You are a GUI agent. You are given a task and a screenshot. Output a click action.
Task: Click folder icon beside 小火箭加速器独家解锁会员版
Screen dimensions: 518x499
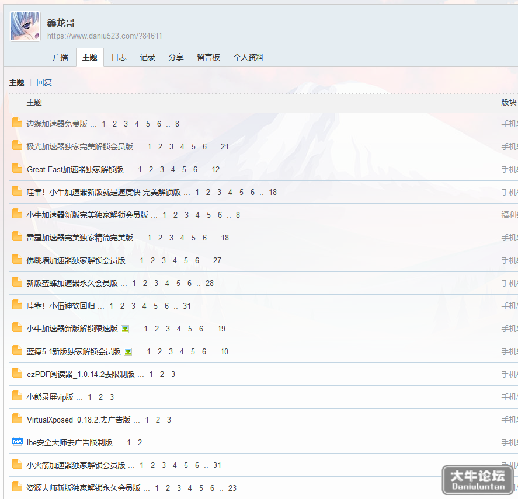(17, 465)
